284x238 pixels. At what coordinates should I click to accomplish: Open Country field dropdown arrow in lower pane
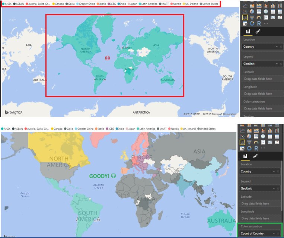tap(274, 171)
